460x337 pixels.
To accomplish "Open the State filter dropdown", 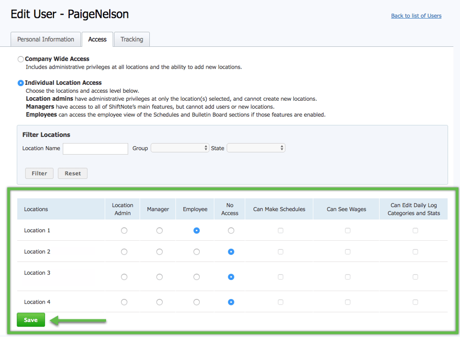I will tap(256, 148).
